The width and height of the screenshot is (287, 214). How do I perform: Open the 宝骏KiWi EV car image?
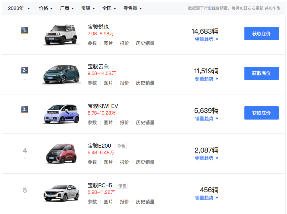pos(61,114)
